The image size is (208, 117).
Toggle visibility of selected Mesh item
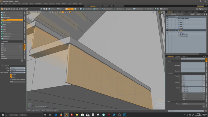[167, 30]
